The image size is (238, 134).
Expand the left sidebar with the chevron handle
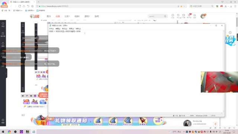pyautogui.click(x=6, y=73)
